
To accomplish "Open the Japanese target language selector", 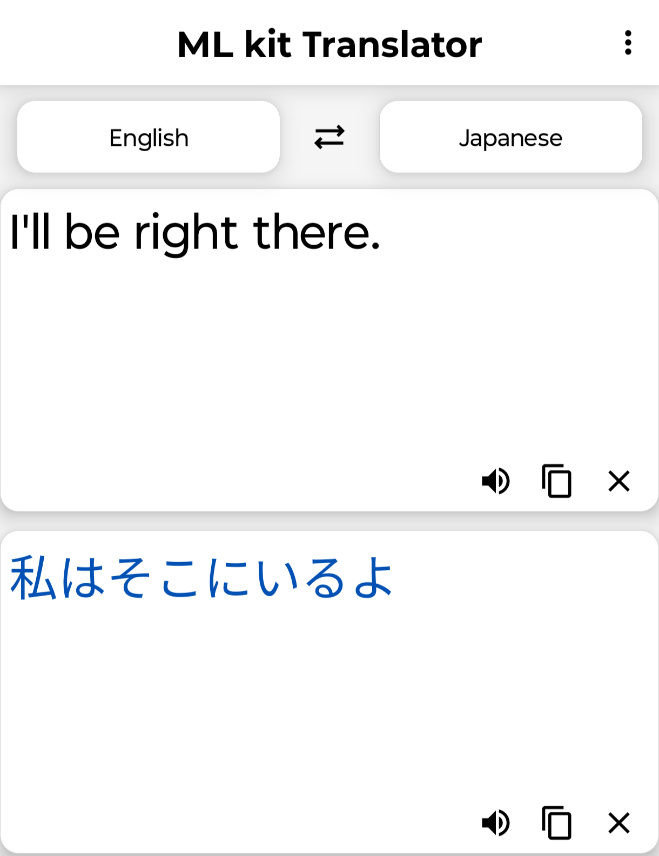I will click(x=510, y=137).
